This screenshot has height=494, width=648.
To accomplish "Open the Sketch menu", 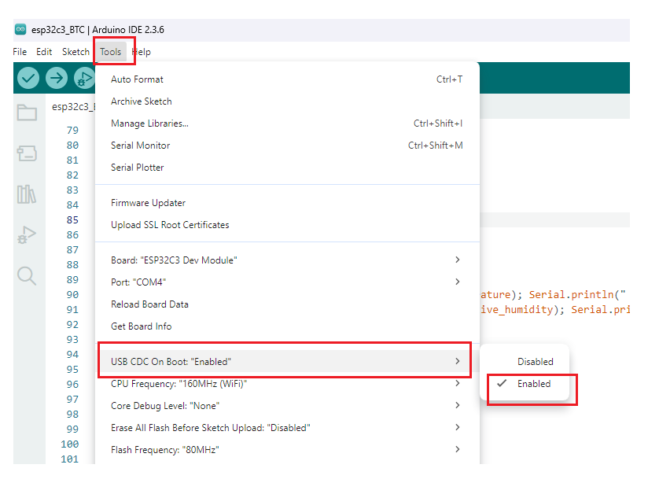I will (75, 52).
